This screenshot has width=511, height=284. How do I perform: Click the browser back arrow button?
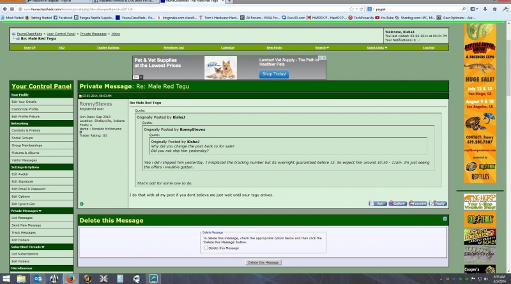point(4,9)
